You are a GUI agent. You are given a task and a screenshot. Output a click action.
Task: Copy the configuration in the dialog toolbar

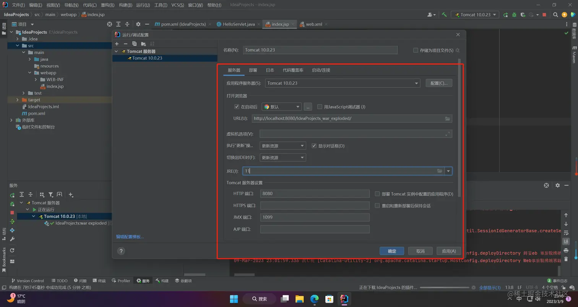pos(134,44)
